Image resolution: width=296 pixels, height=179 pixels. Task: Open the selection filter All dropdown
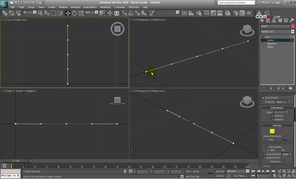click(30, 12)
